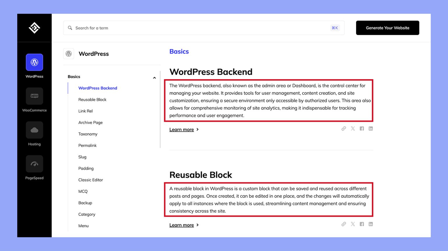
Task: Collapse the Basics section chevron
Action: 154,77
